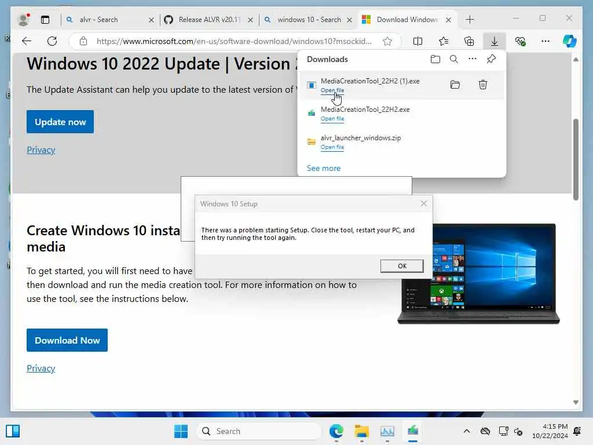The image size is (593, 445).
Task: Close the Windows 10 Setup dialog X
Action: pos(423,203)
